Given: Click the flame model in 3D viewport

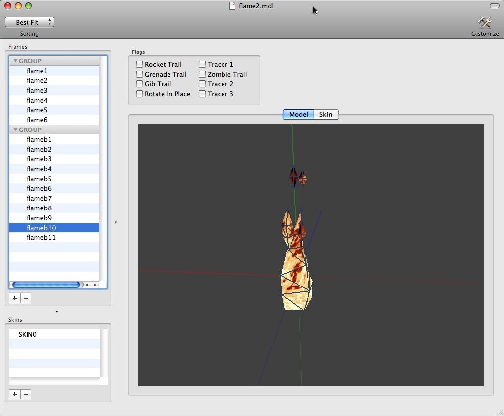Looking at the screenshot, I should (296, 275).
